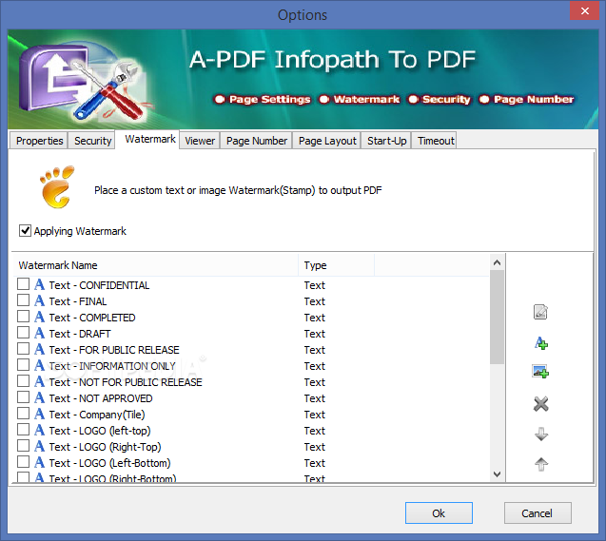Delete the selected watermark
Viewport: 606px width, 541px height.
tap(540, 404)
